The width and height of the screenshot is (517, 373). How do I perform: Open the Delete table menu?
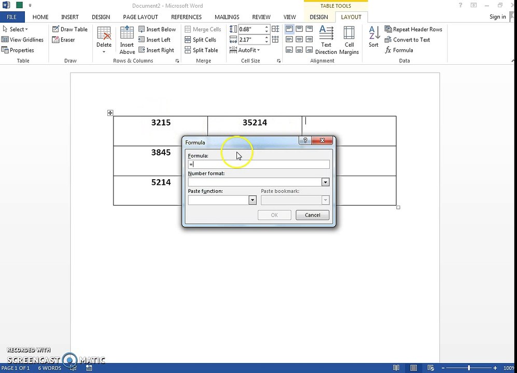click(104, 40)
